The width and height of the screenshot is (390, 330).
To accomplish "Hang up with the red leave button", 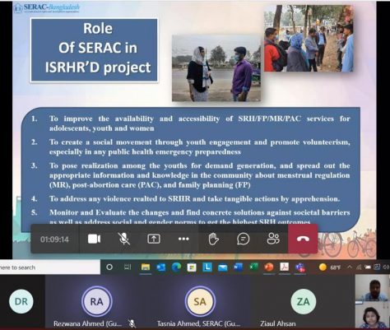I will [x=303, y=239].
